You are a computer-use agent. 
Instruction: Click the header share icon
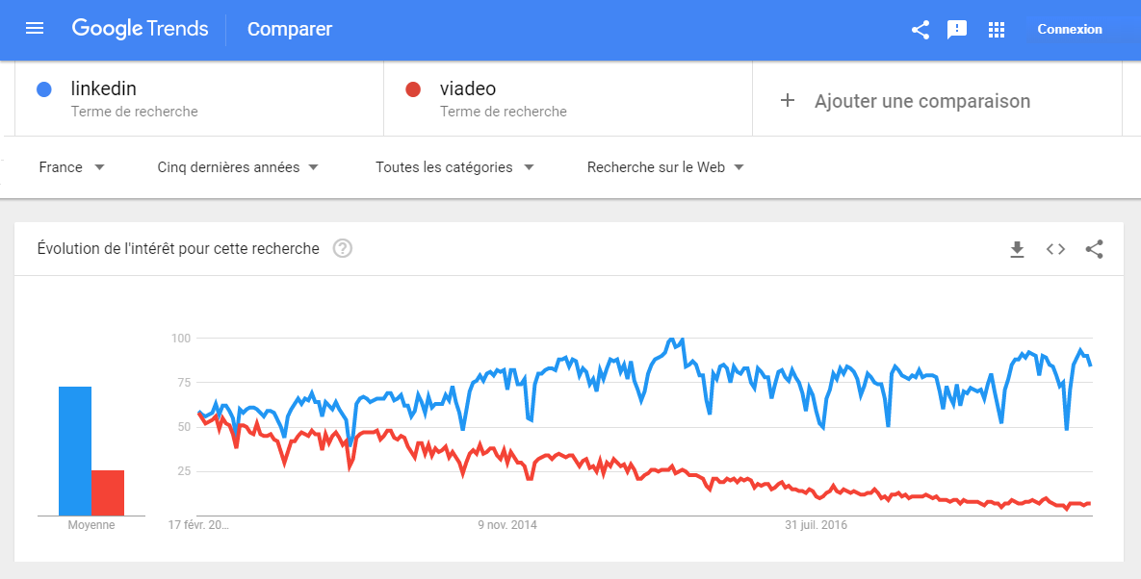[x=921, y=30]
